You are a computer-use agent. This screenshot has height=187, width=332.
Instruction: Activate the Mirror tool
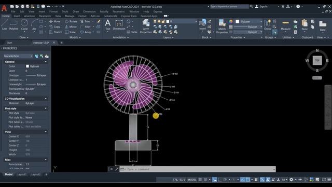point(71,26)
